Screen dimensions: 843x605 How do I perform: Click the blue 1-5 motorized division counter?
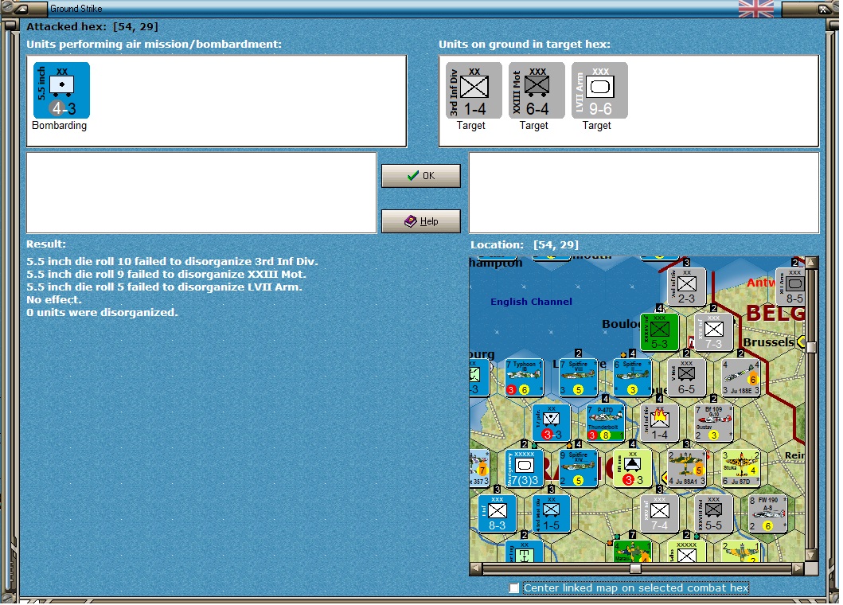551,513
